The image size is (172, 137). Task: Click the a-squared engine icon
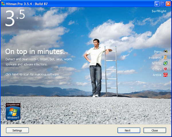pos(165,57)
